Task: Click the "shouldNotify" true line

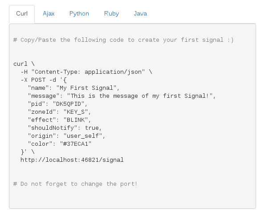Action: pos(65,128)
